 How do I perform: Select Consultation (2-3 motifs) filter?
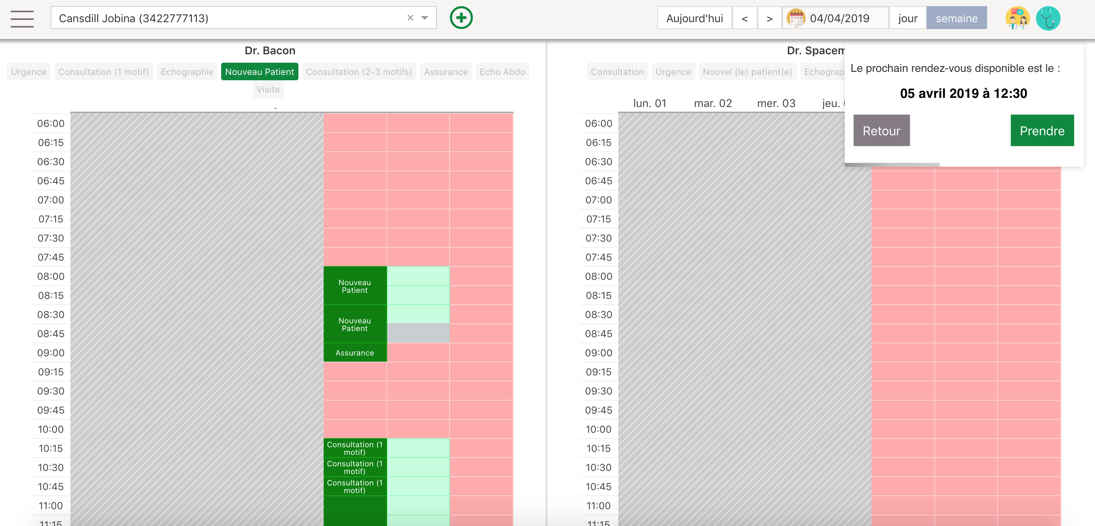tap(359, 72)
